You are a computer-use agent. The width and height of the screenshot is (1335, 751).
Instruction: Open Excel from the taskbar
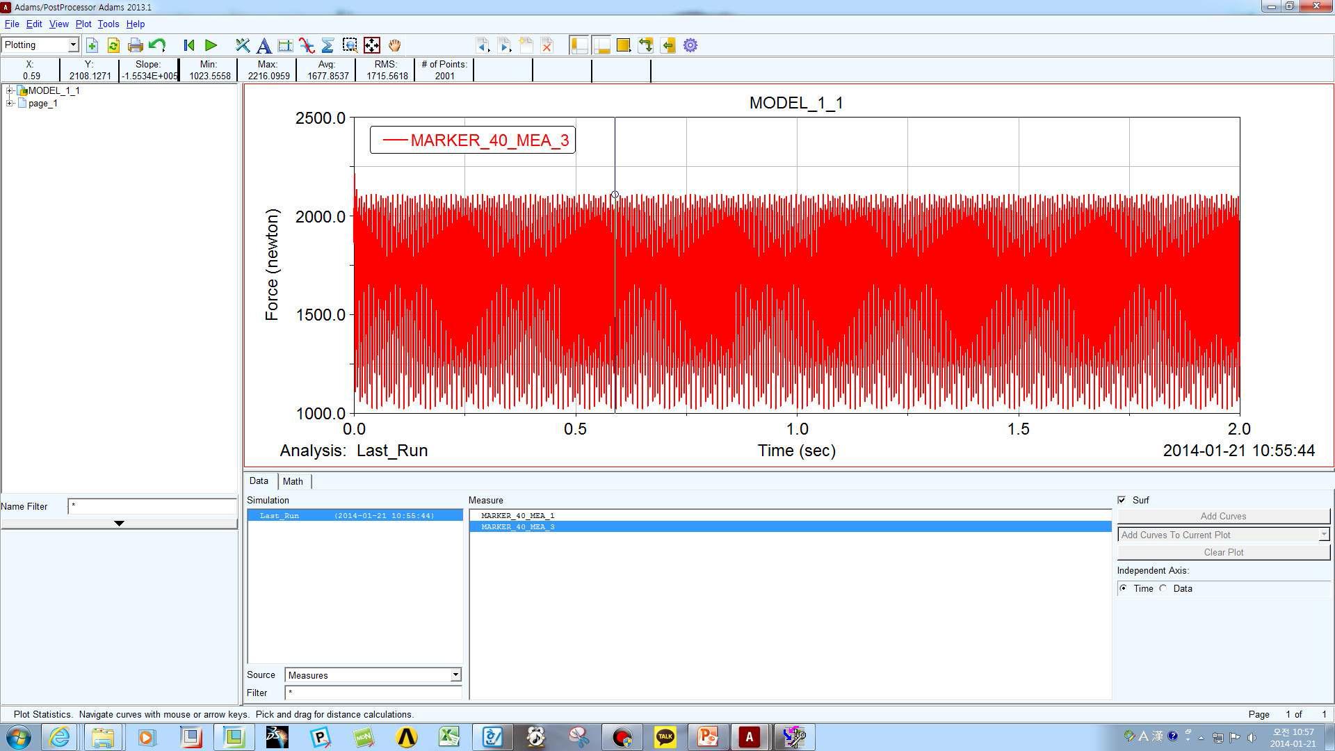[449, 736]
